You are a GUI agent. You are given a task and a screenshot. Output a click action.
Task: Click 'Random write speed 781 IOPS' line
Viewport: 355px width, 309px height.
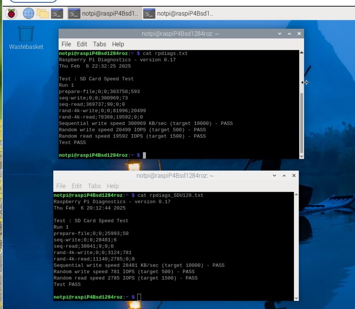tap(124, 271)
